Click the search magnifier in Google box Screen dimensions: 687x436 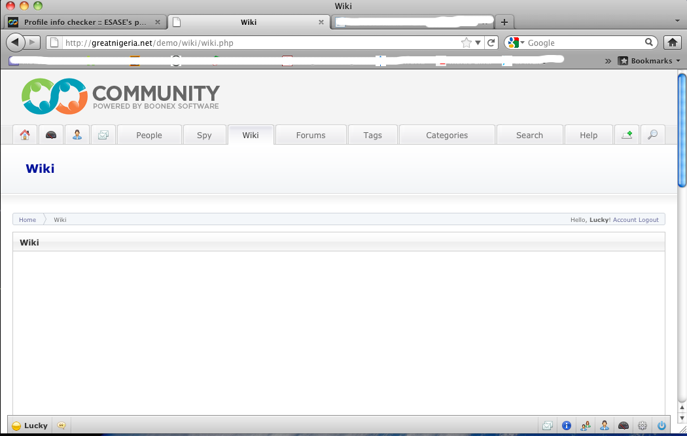[x=649, y=42]
